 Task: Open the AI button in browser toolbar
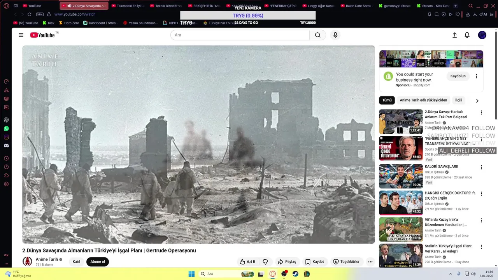point(484,14)
